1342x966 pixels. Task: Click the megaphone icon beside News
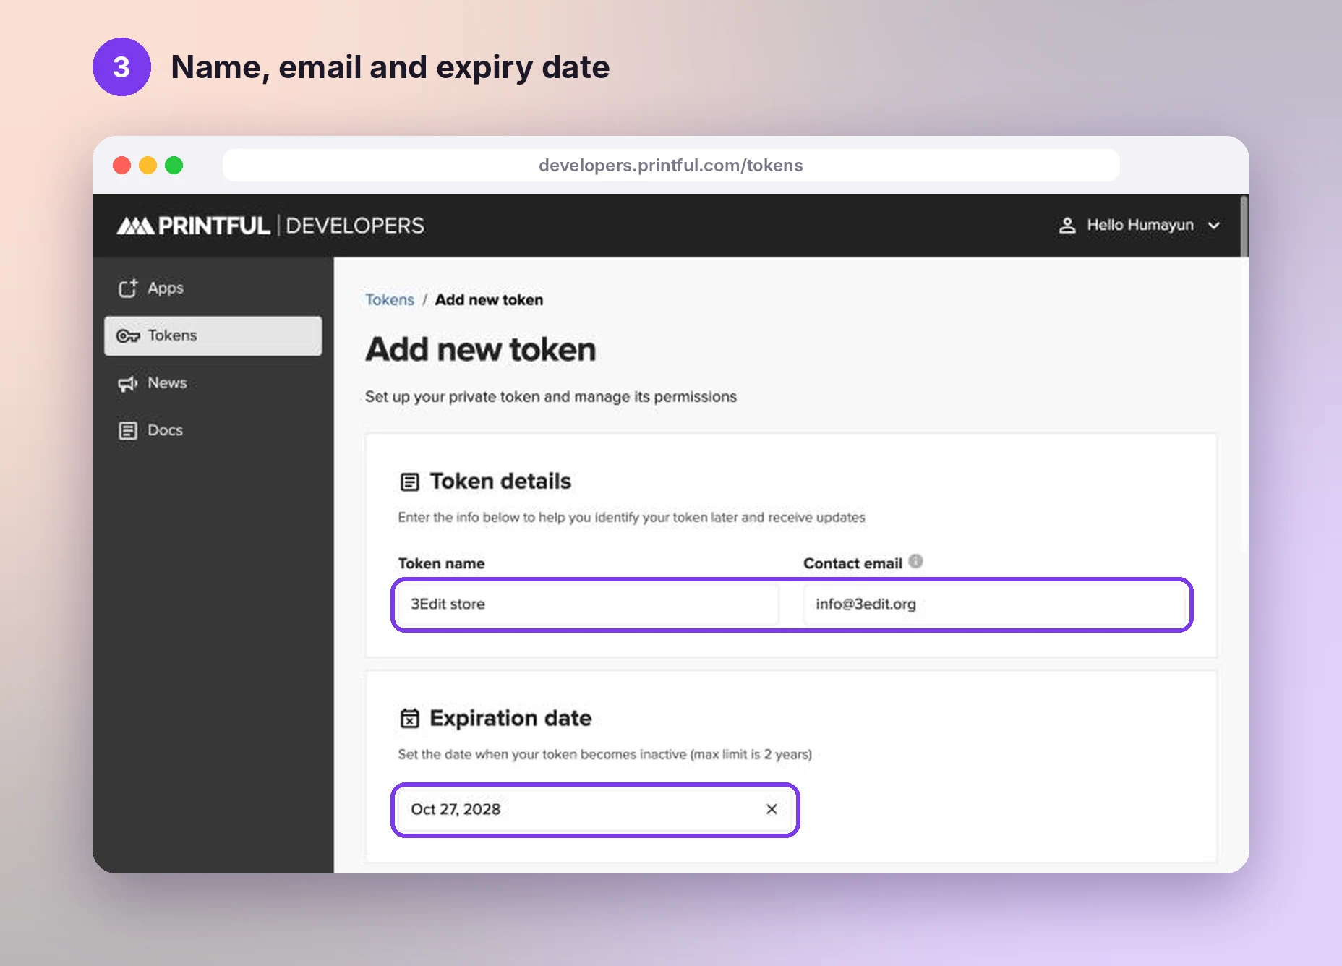coord(128,383)
